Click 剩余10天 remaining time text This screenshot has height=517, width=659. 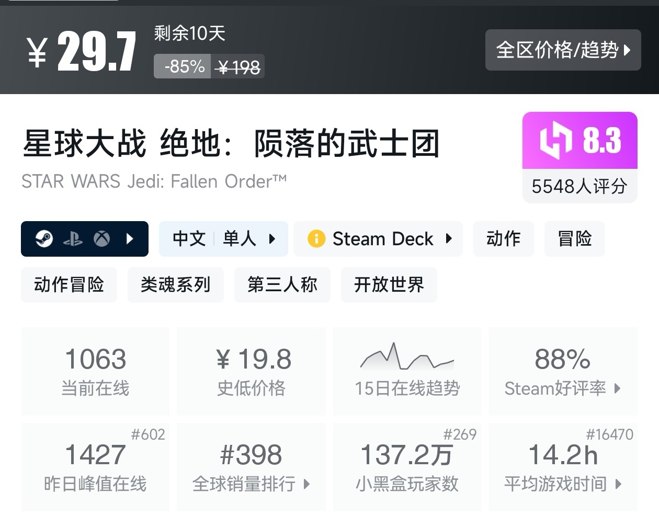(x=190, y=33)
